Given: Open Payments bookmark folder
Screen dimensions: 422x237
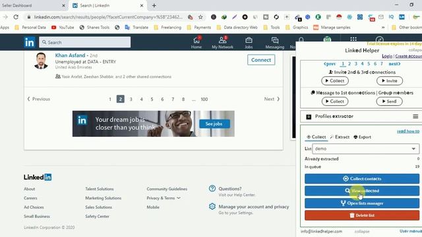Looking at the screenshot, I should coord(199,28).
